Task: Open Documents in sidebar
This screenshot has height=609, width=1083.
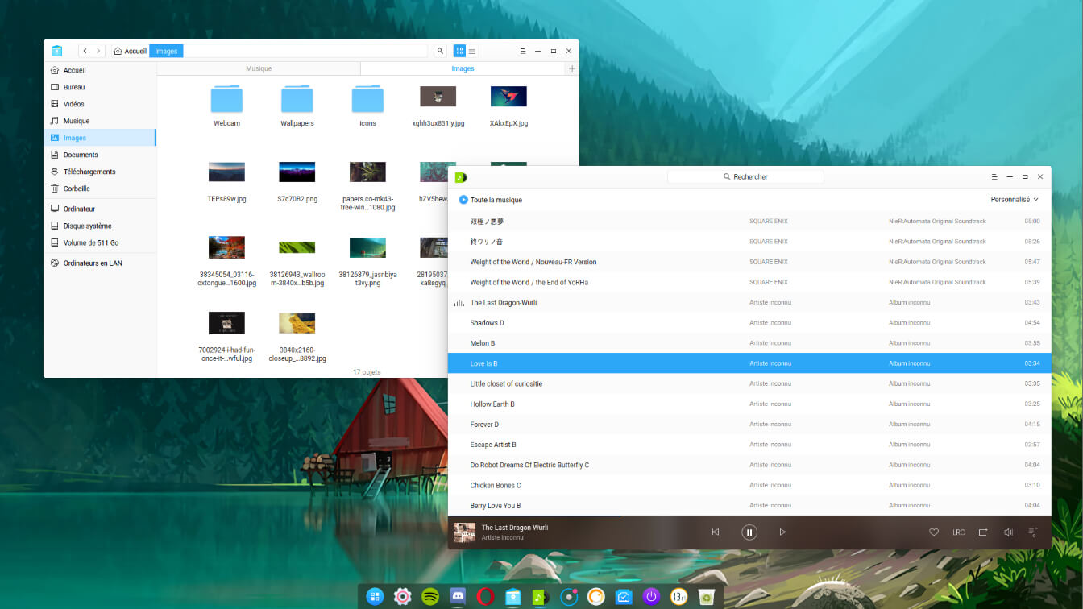Action: pos(100,155)
